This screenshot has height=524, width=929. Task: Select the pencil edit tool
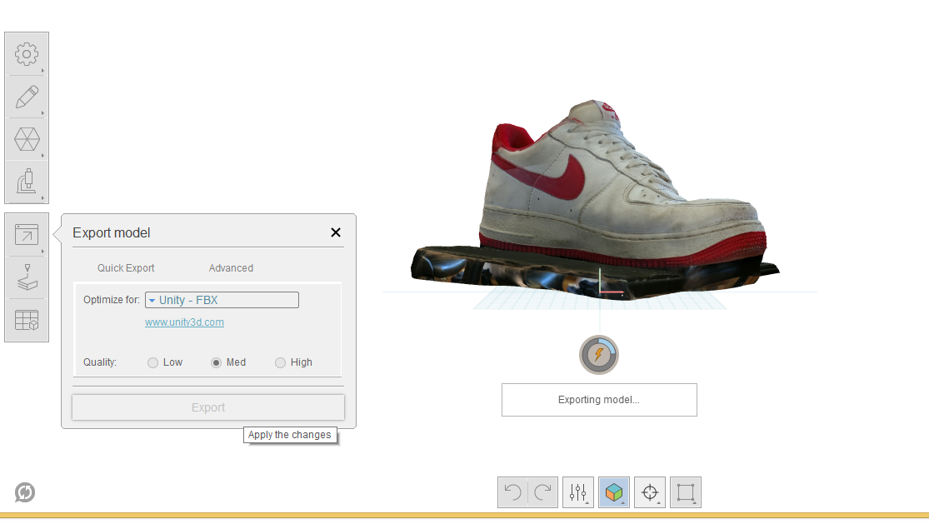27,97
